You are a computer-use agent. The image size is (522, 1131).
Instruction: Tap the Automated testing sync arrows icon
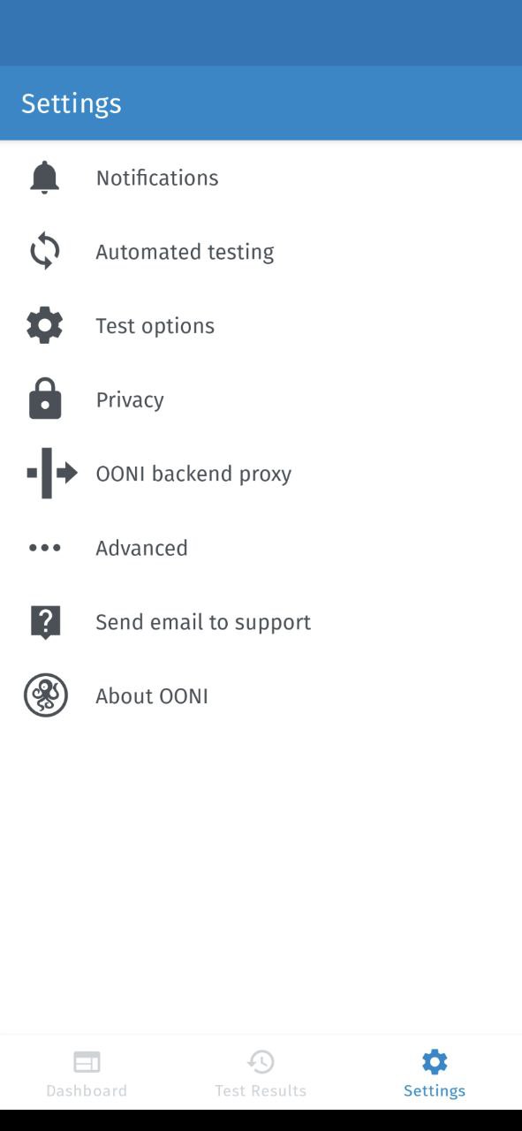click(45, 252)
